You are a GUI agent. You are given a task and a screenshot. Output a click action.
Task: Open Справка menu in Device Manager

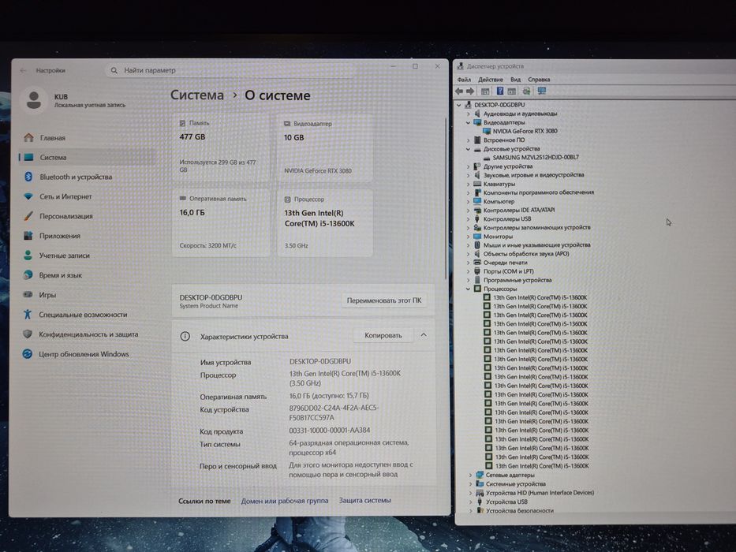coord(539,80)
